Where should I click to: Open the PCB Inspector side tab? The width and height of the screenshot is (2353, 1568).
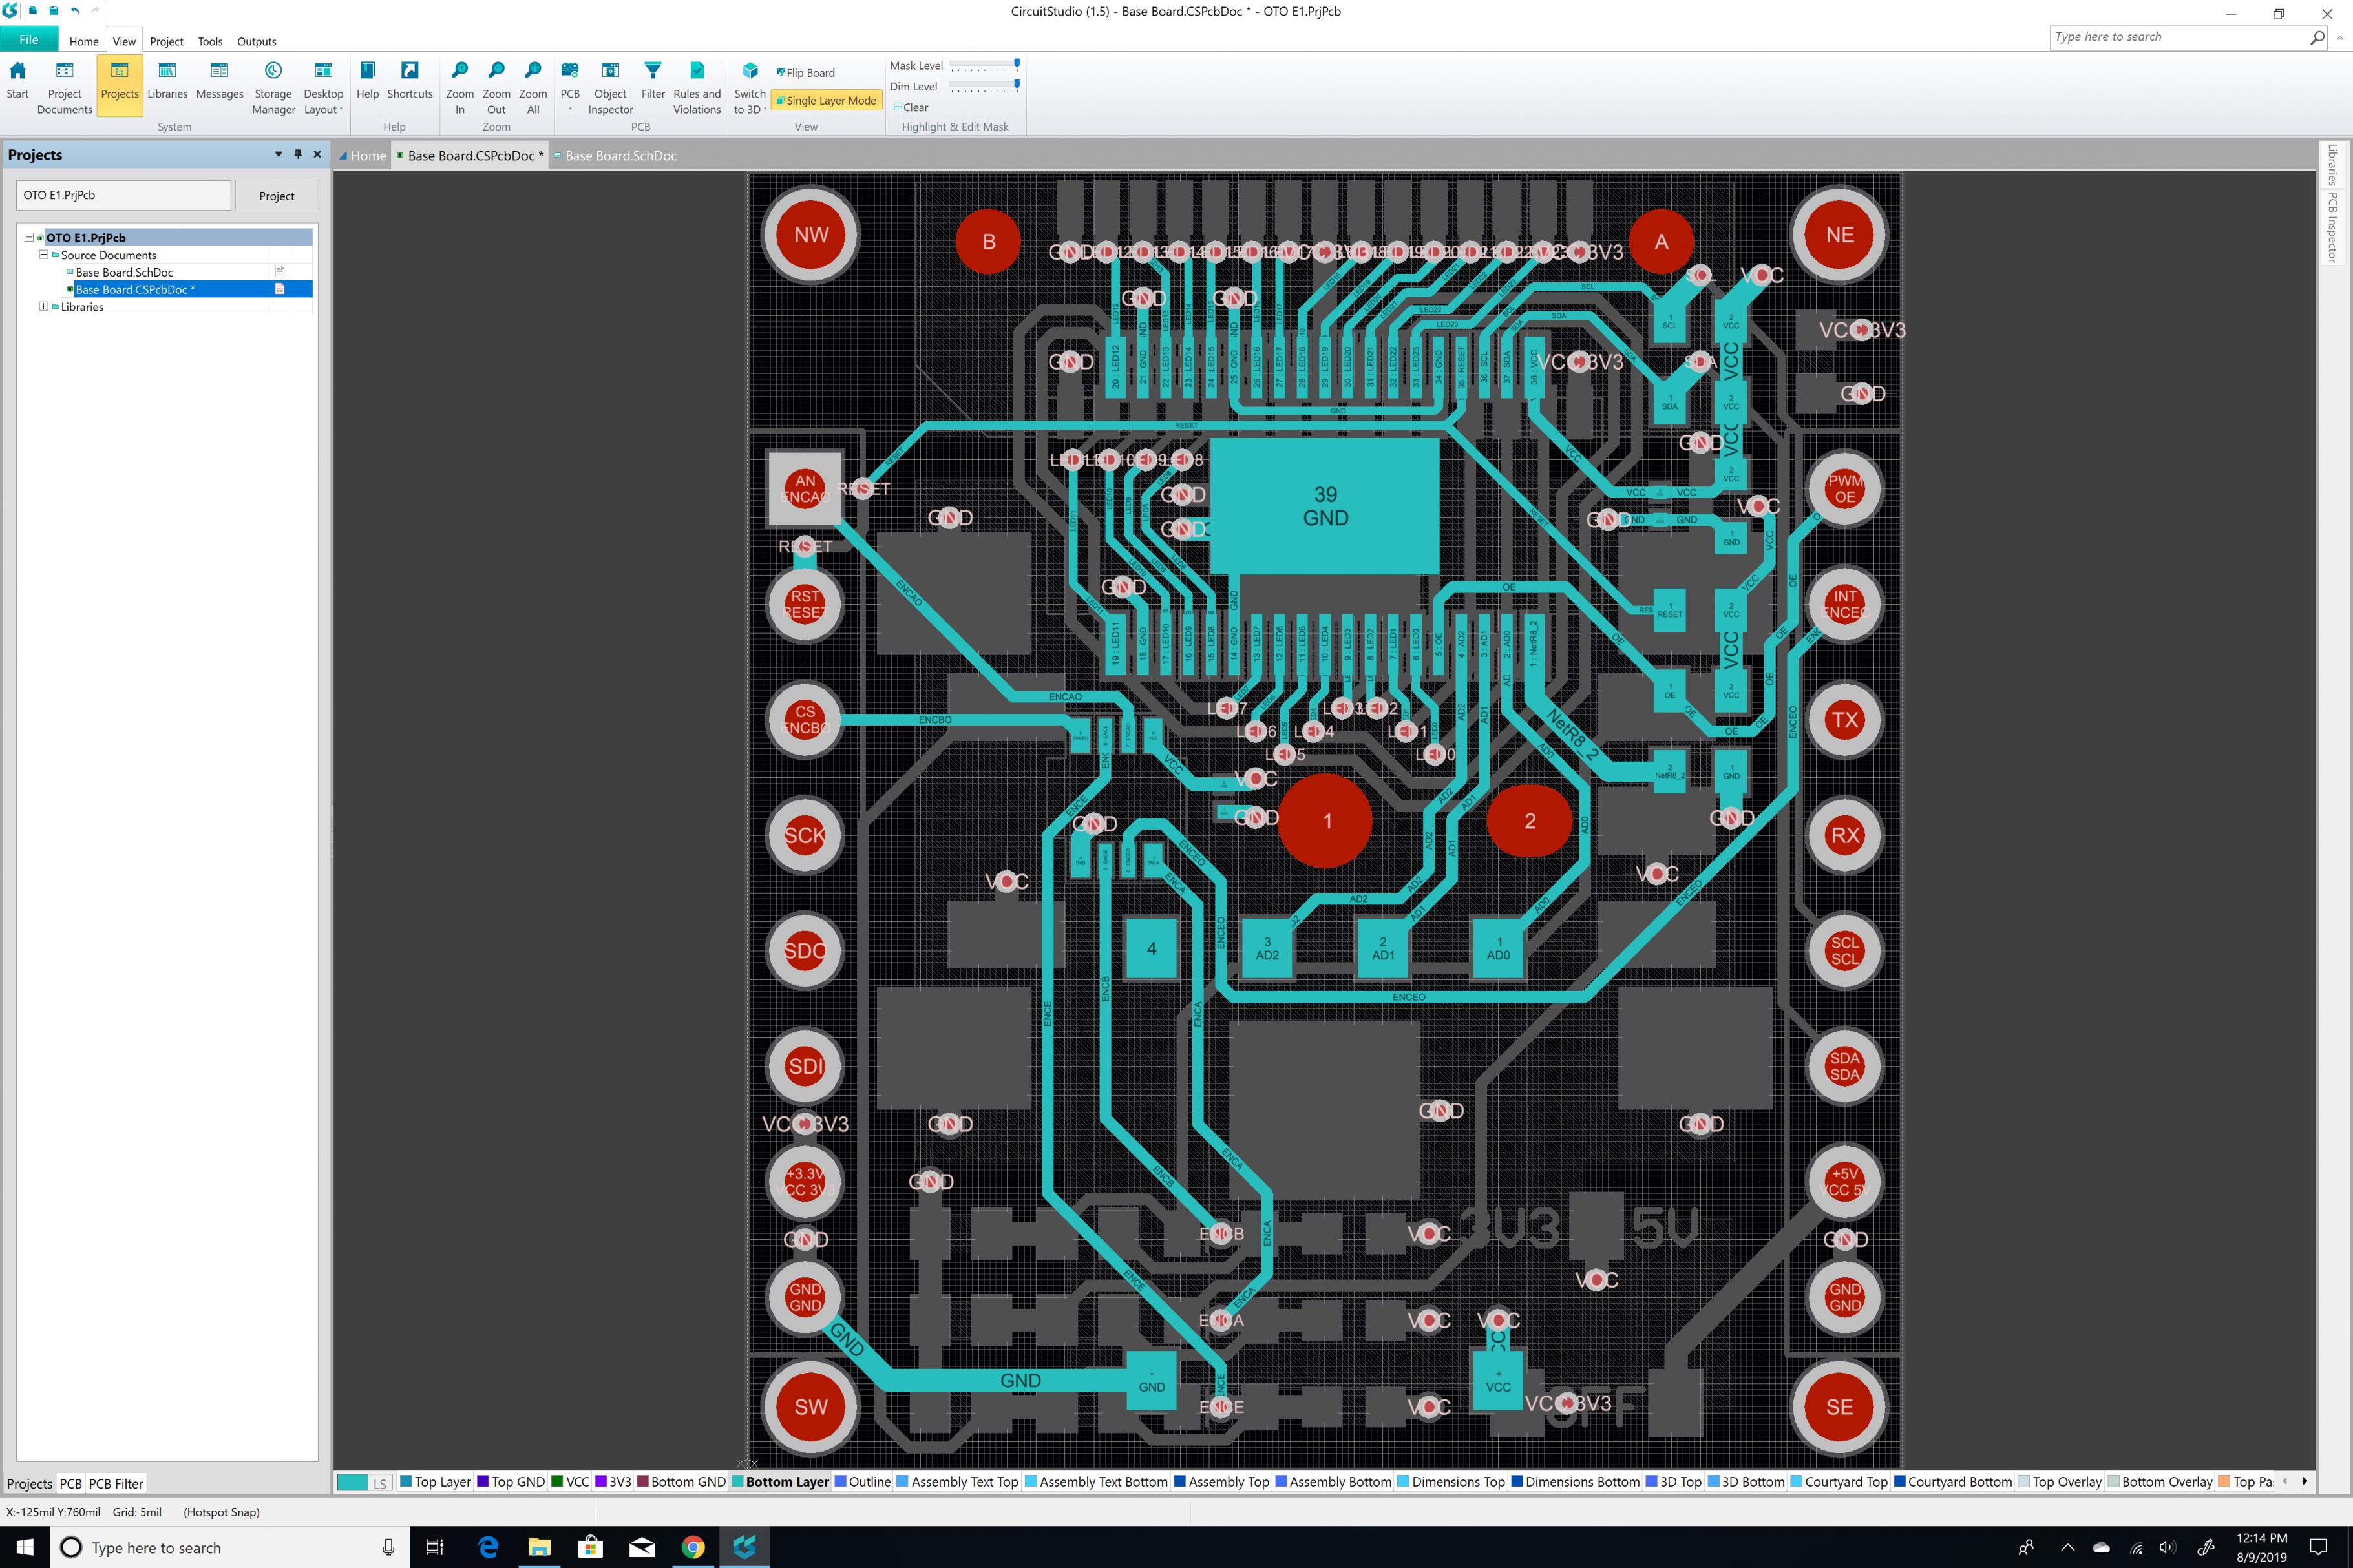[x=2332, y=228]
